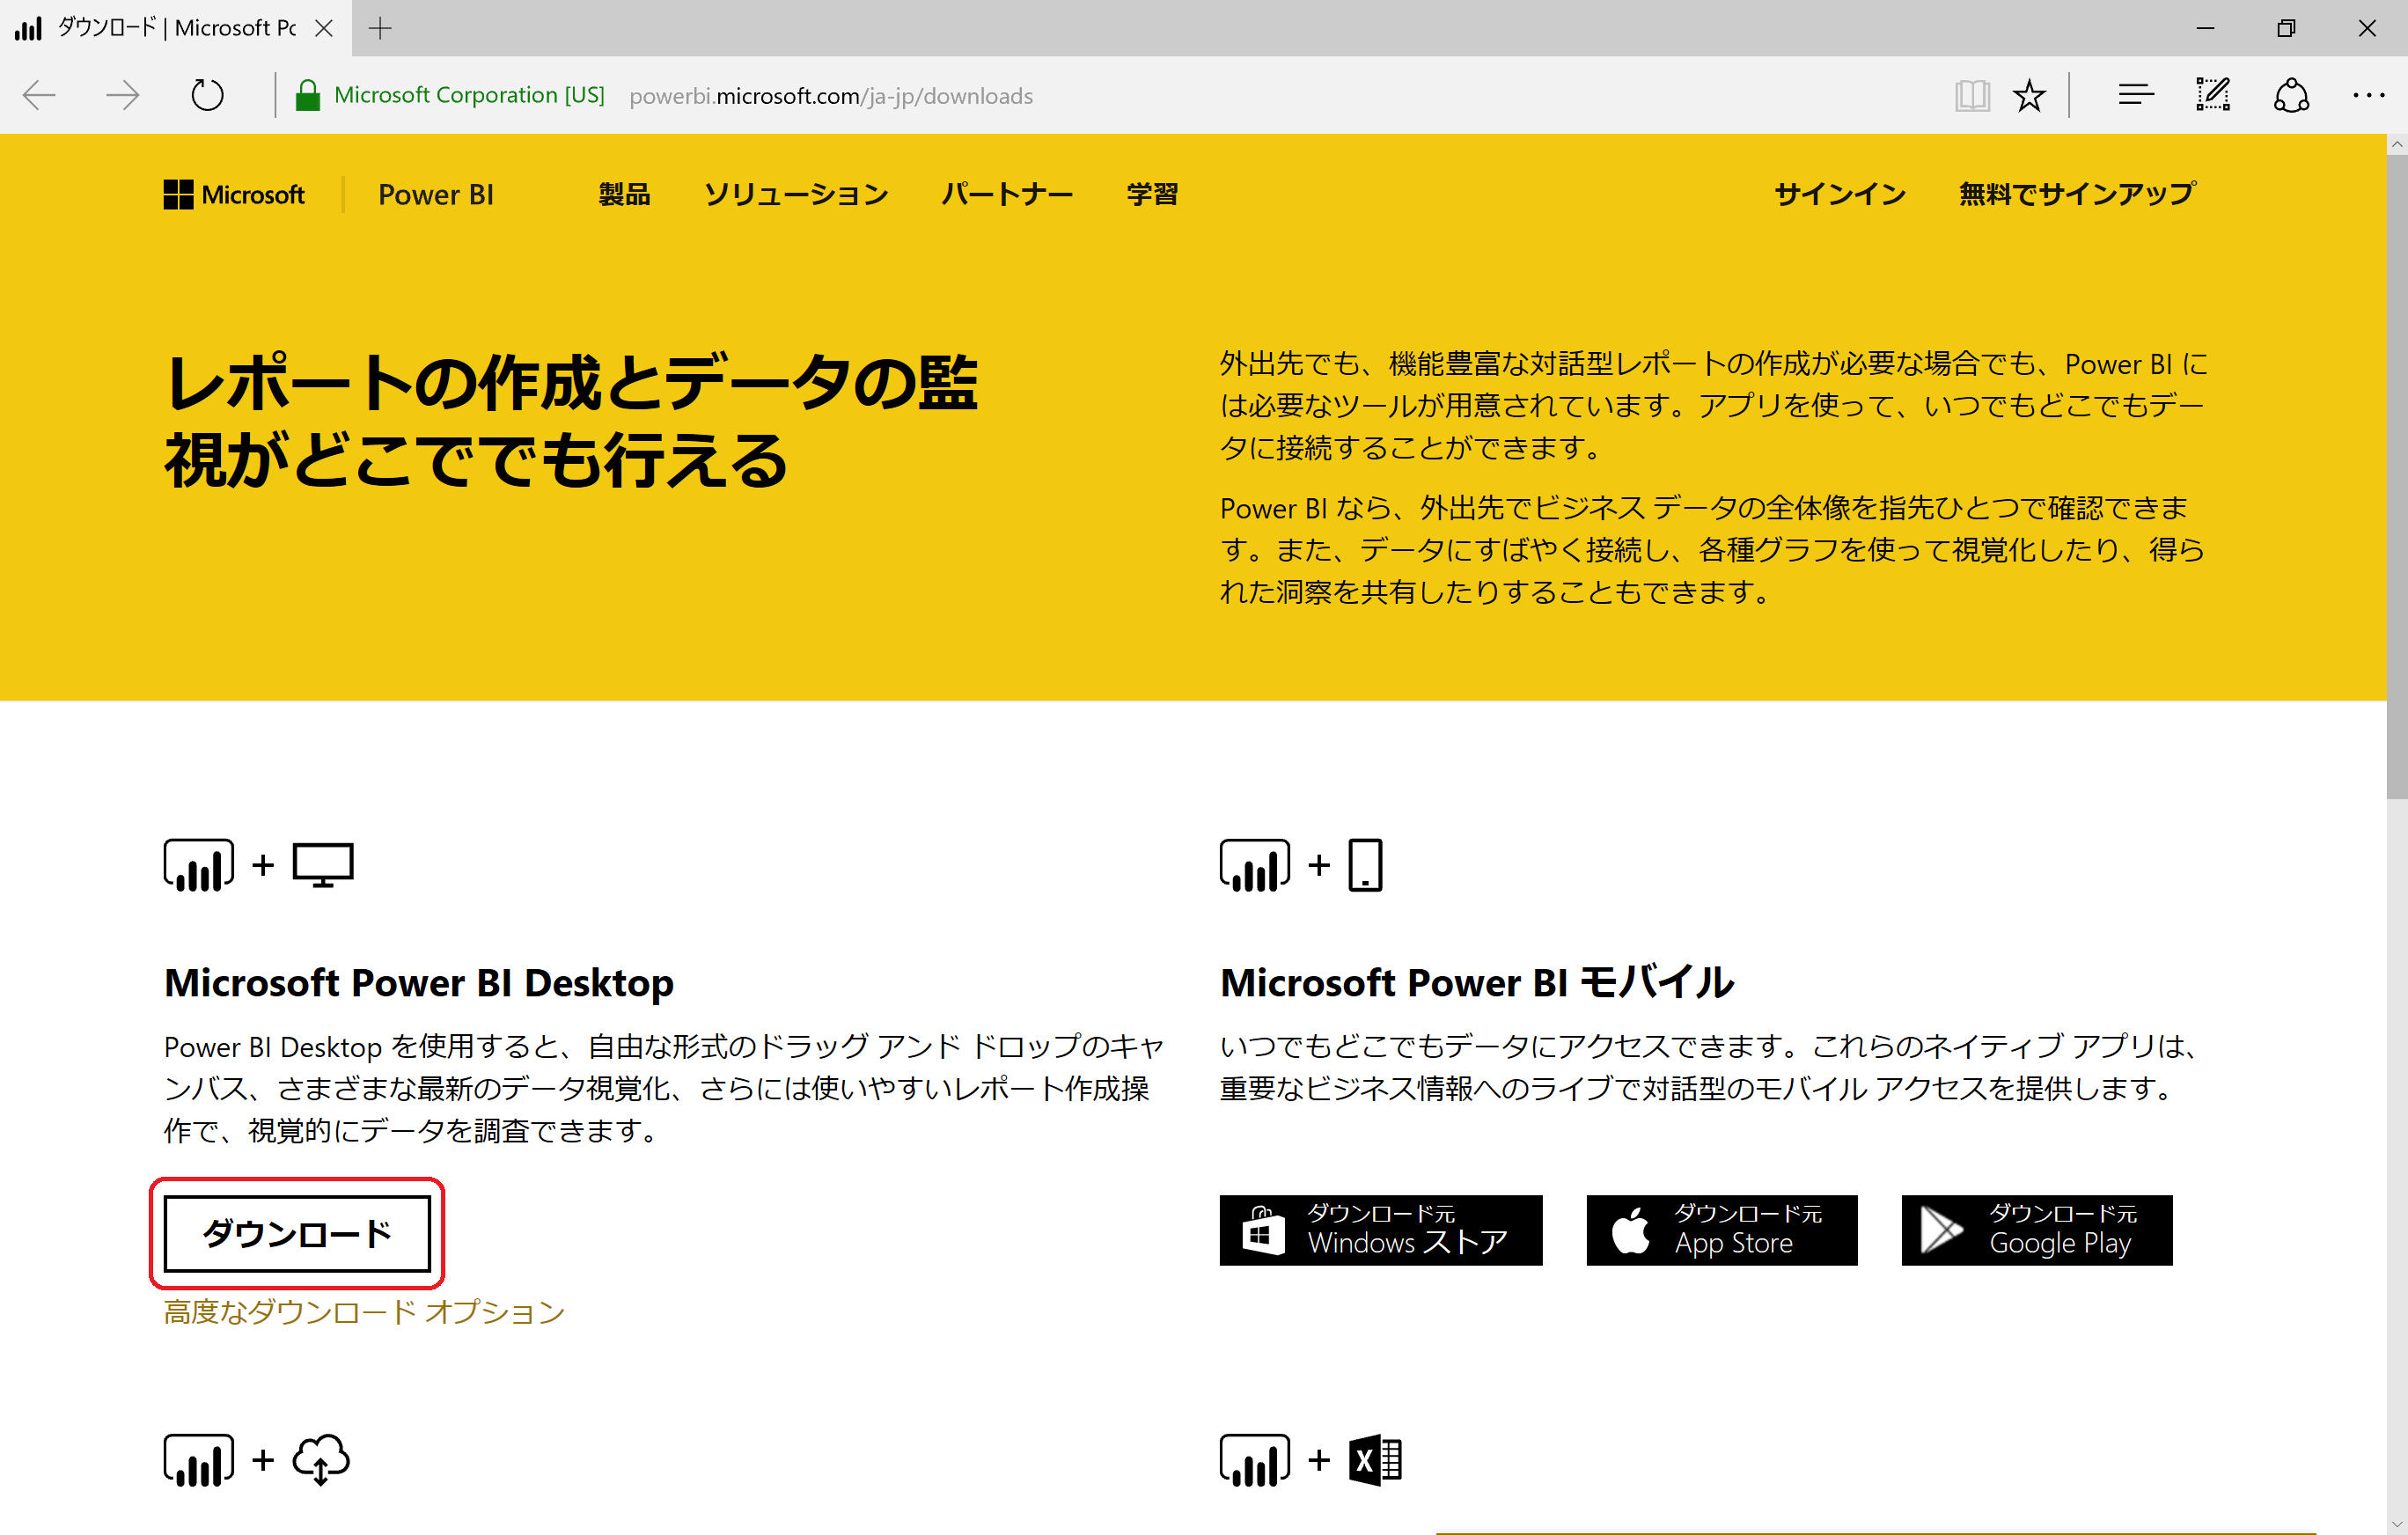Click the Power BI mobile phone icon
Image resolution: width=2408 pixels, height=1535 pixels.
(x=1365, y=865)
